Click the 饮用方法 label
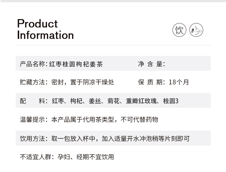226x172 pixels. click(32, 139)
